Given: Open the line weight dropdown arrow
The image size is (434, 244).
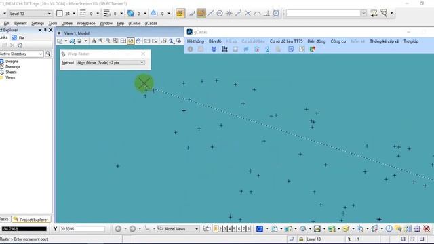Looking at the screenshot, I should tap(121, 14).
